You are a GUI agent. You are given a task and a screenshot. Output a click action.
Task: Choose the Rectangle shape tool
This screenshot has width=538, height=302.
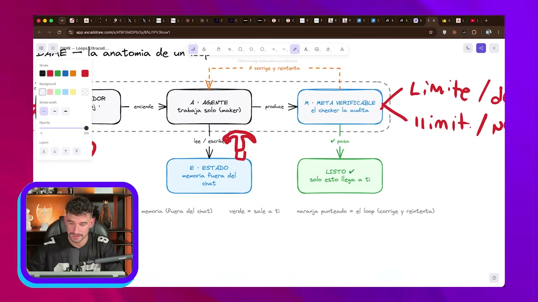240,49
